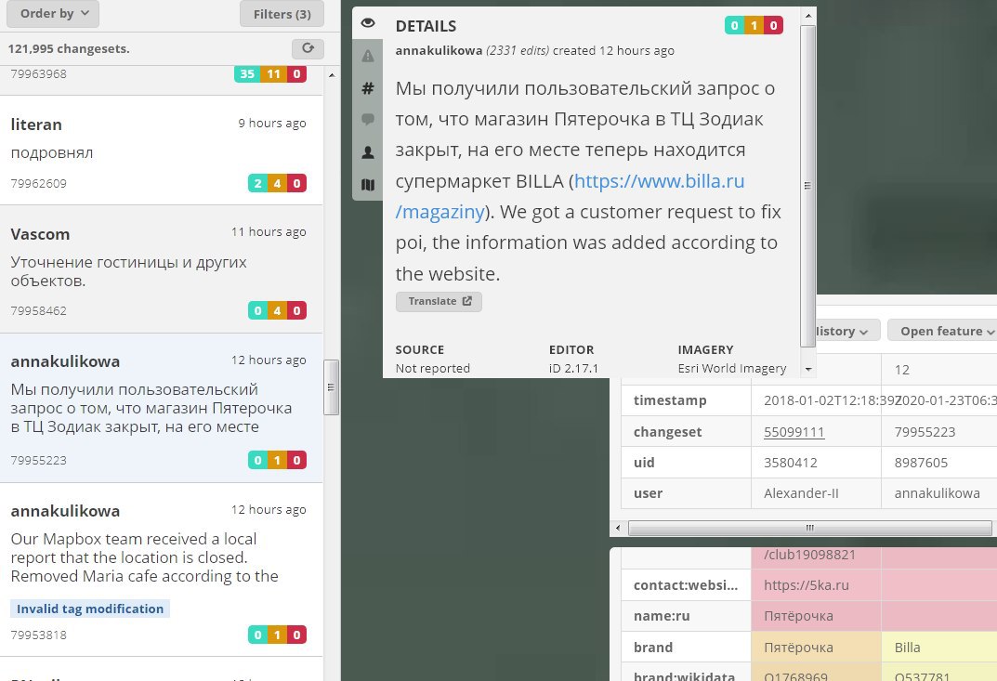Click the name:ru Пятёрочка value
The width and height of the screenshot is (997, 681).
tap(798, 616)
